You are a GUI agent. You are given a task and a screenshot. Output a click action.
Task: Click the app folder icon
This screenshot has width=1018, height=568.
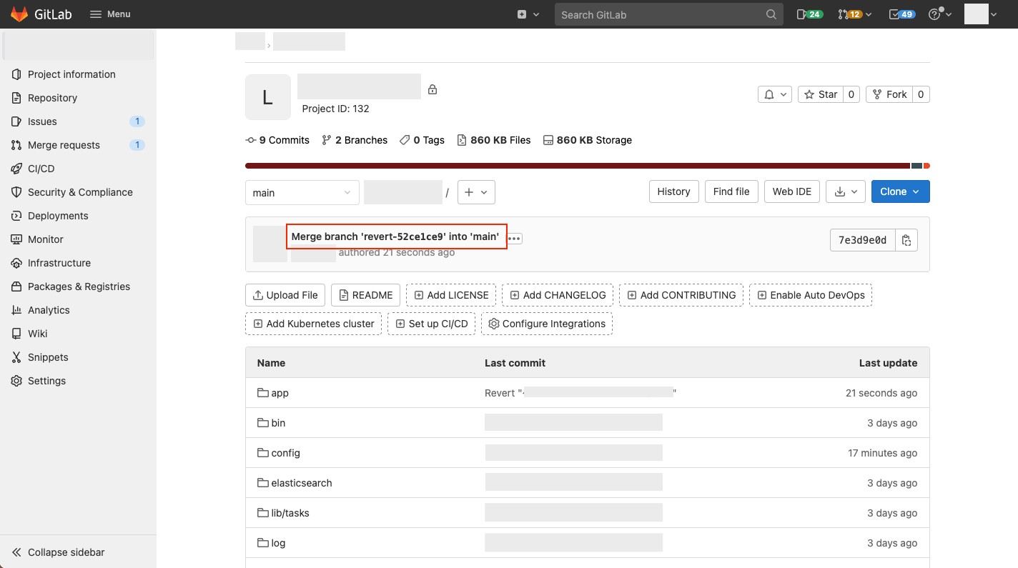[x=262, y=393]
